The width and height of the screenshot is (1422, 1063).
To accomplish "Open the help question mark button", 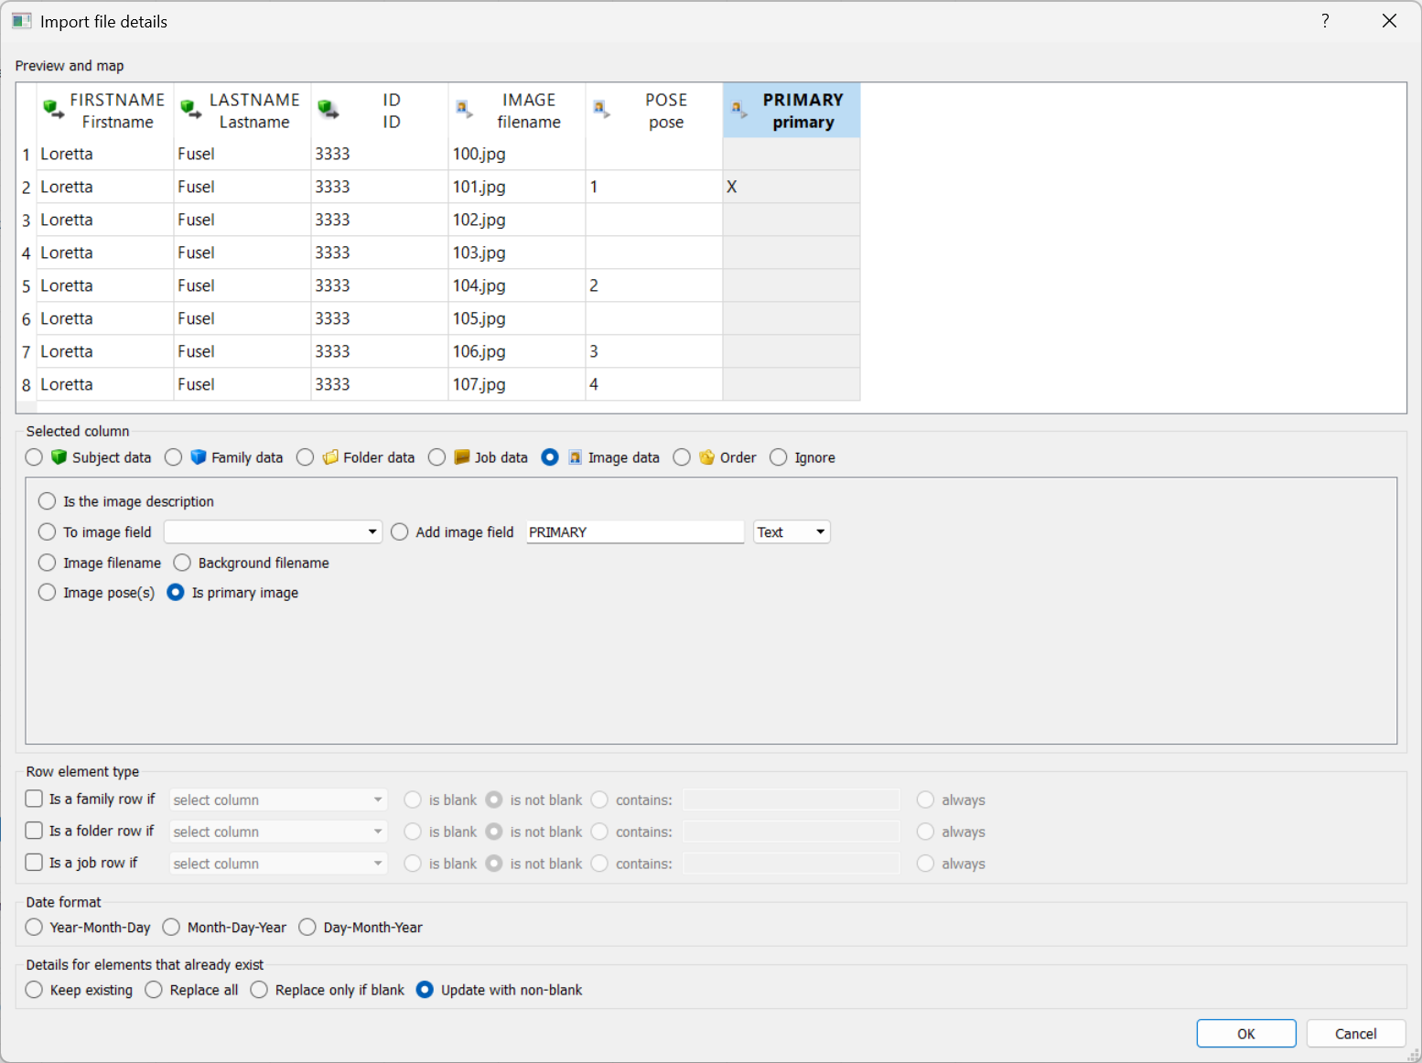I will pos(1325,21).
